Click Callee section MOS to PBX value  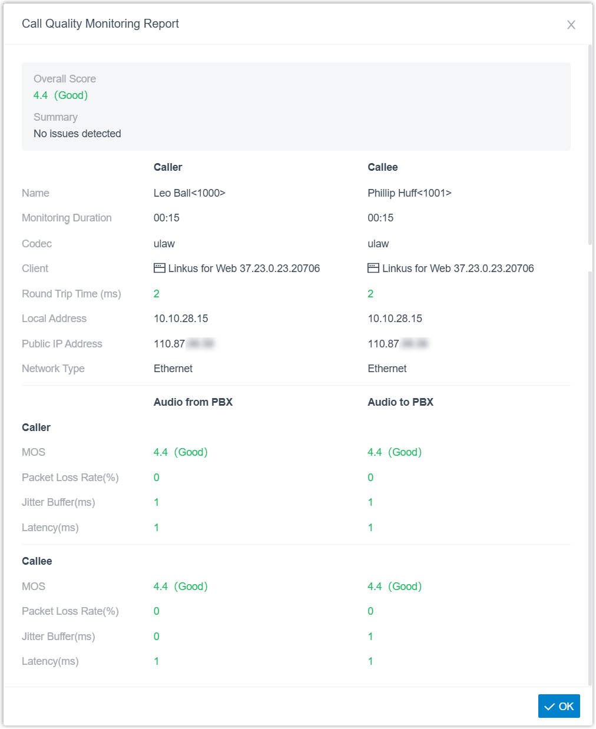tap(395, 586)
